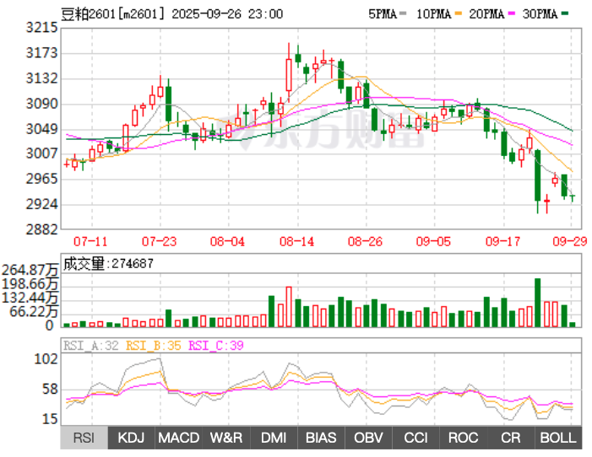The width and height of the screenshot is (592, 457).
Task: Open the BOLL indicator tab
Action: click(558, 438)
